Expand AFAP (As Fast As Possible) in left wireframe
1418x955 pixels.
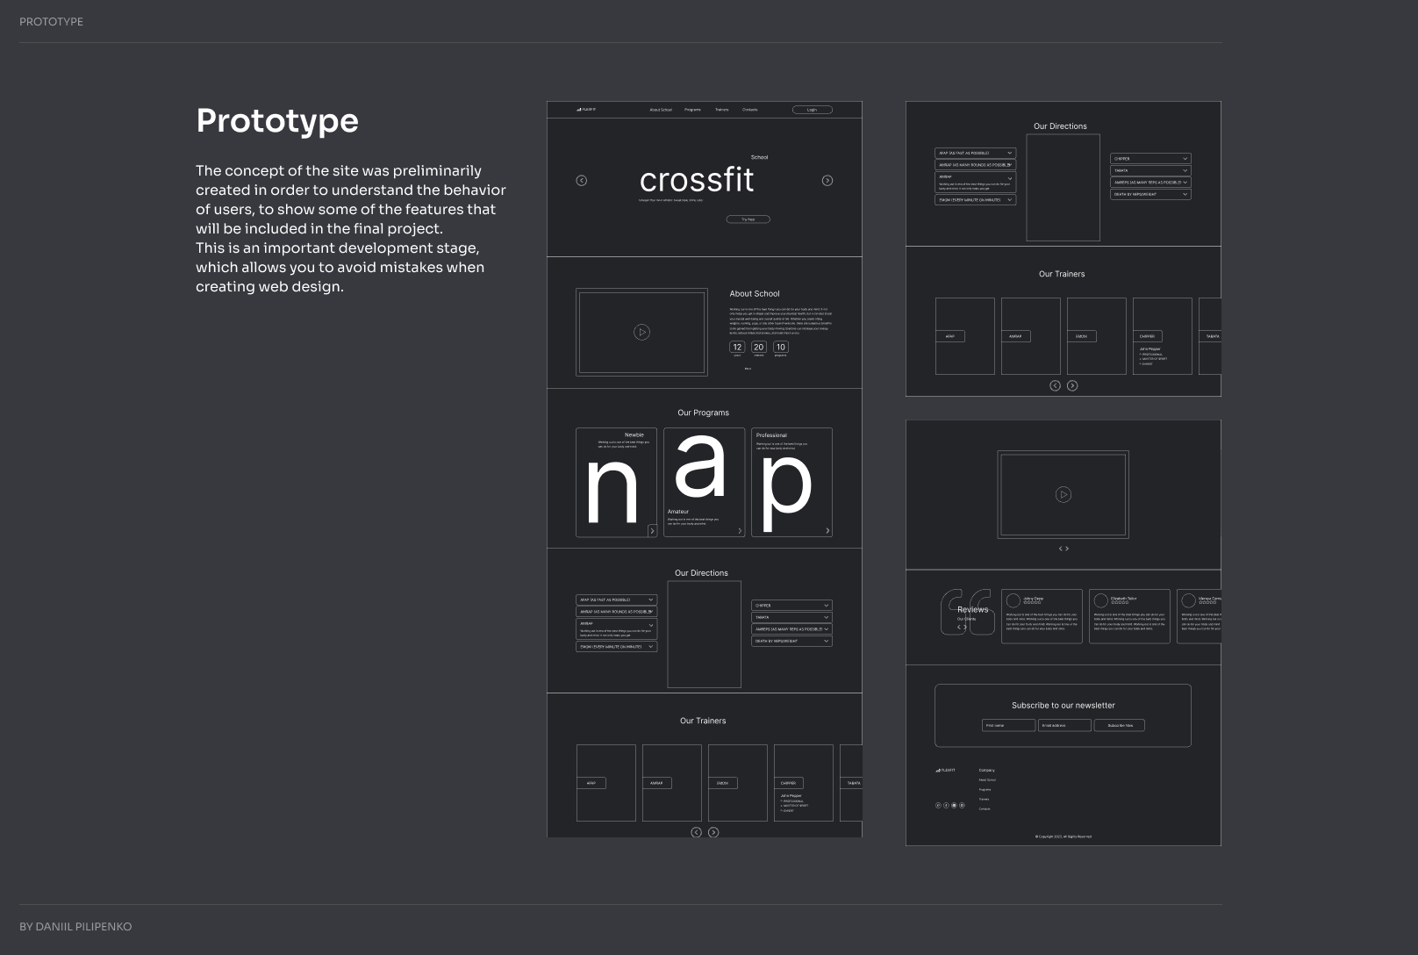coord(616,600)
